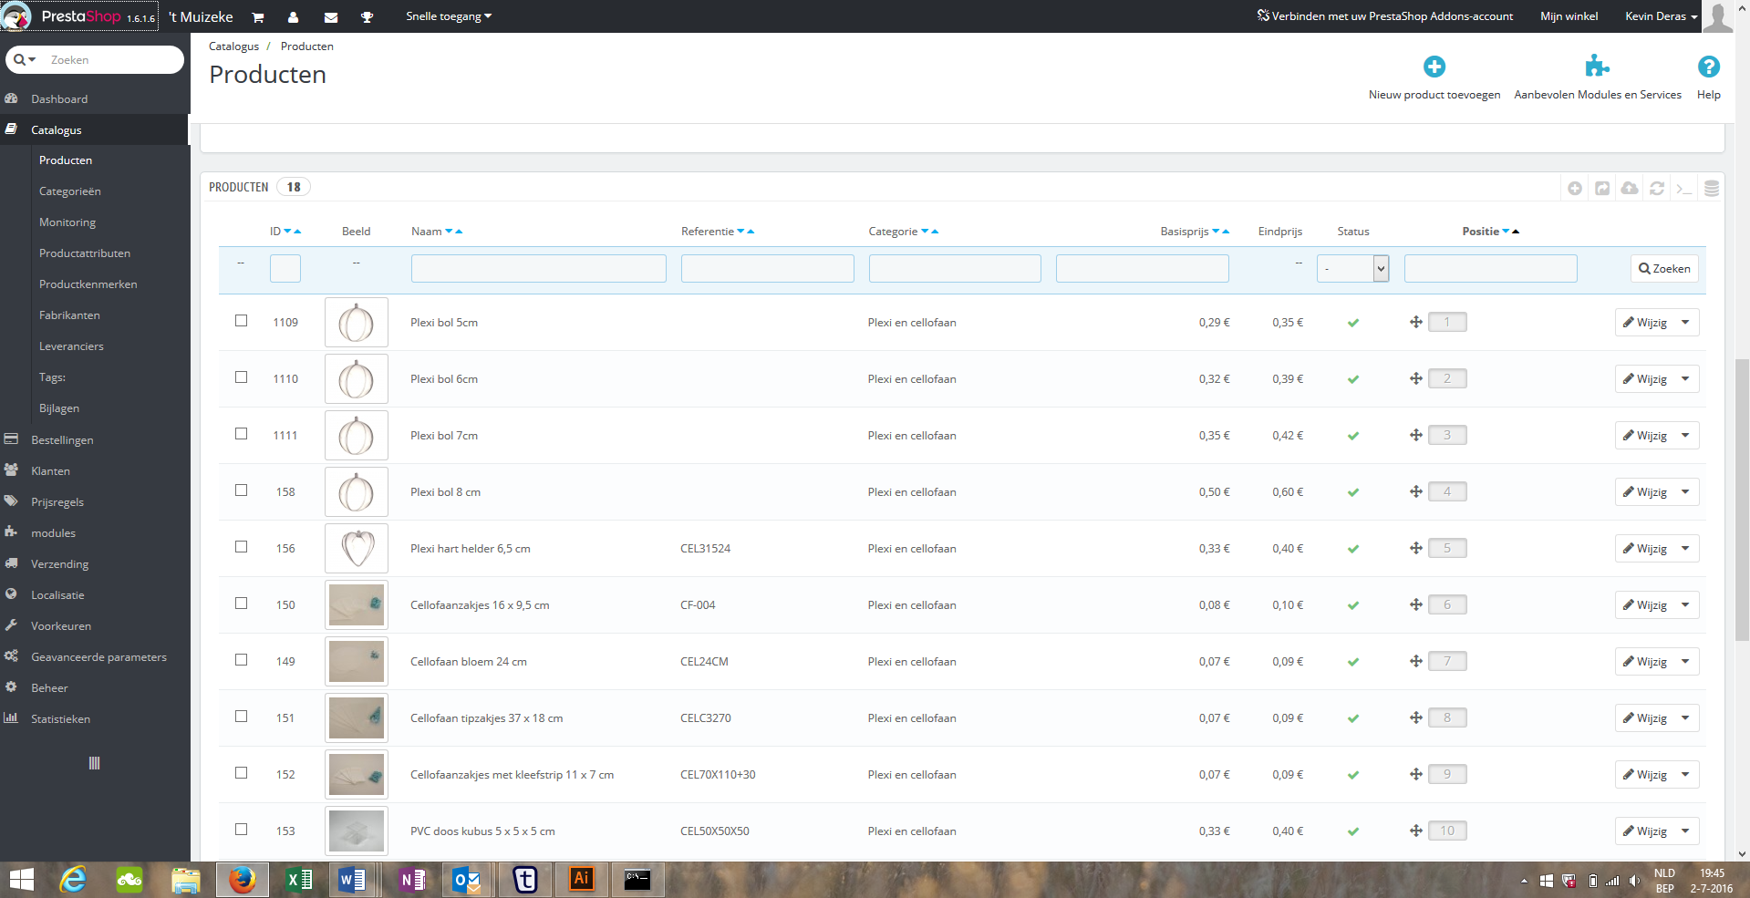The image size is (1750, 898).
Task: Open the messages envelope icon in header
Action: (331, 17)
